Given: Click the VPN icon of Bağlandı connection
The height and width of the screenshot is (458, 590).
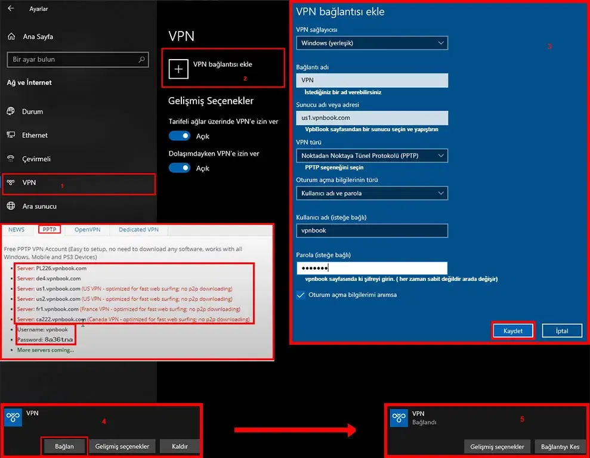Looking at the screenshot, I should (399, 418).
